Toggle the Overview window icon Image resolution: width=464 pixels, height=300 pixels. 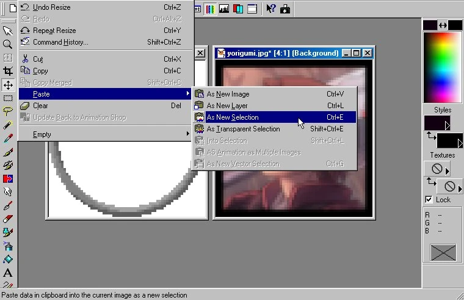pos(252,9)
